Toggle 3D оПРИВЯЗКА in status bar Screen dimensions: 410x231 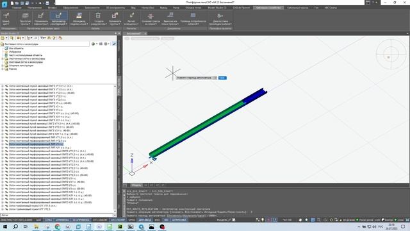coord(81,220)
